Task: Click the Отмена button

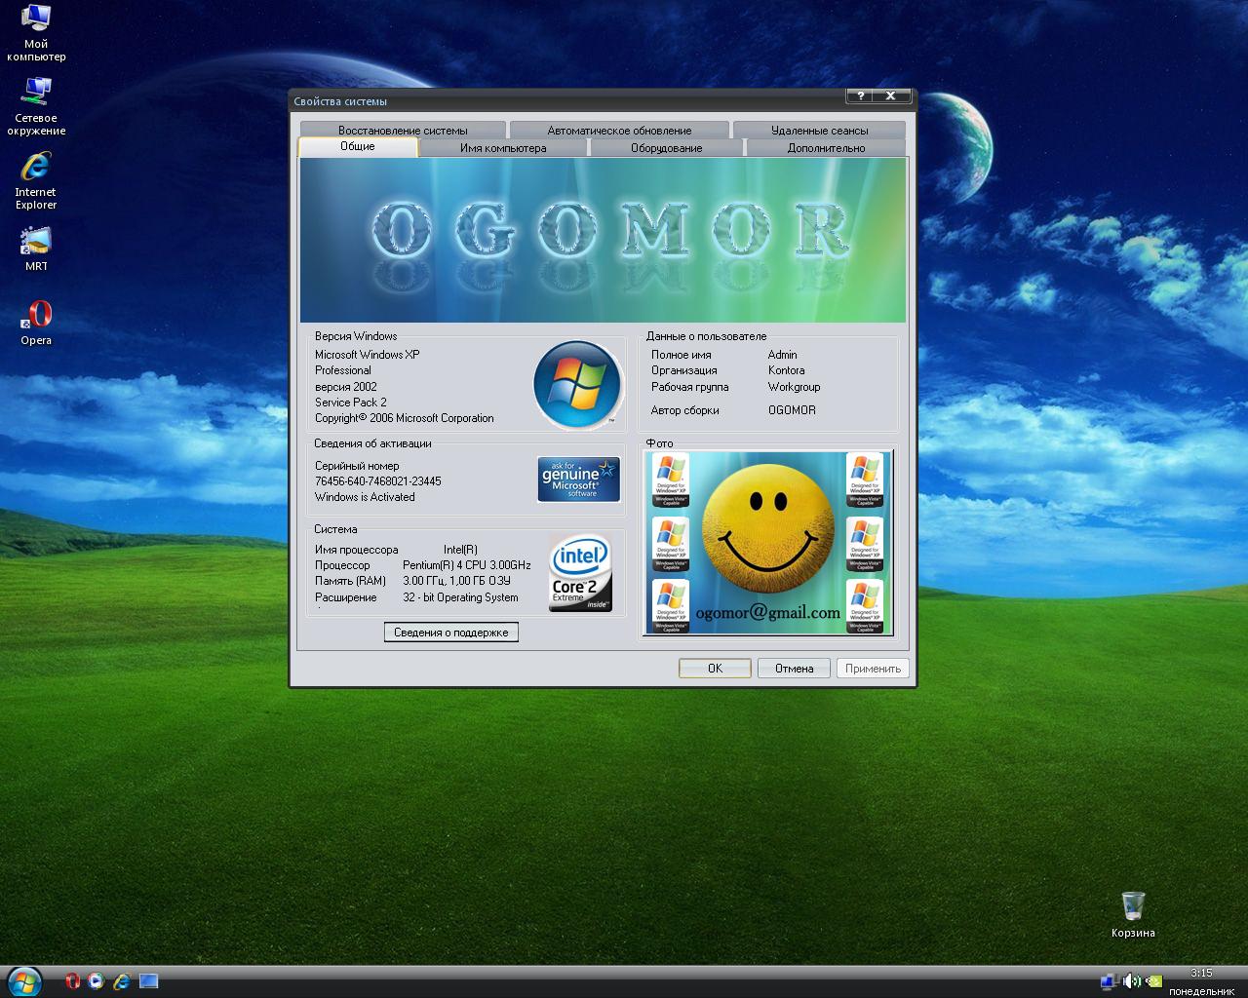Action: [794, 669]
